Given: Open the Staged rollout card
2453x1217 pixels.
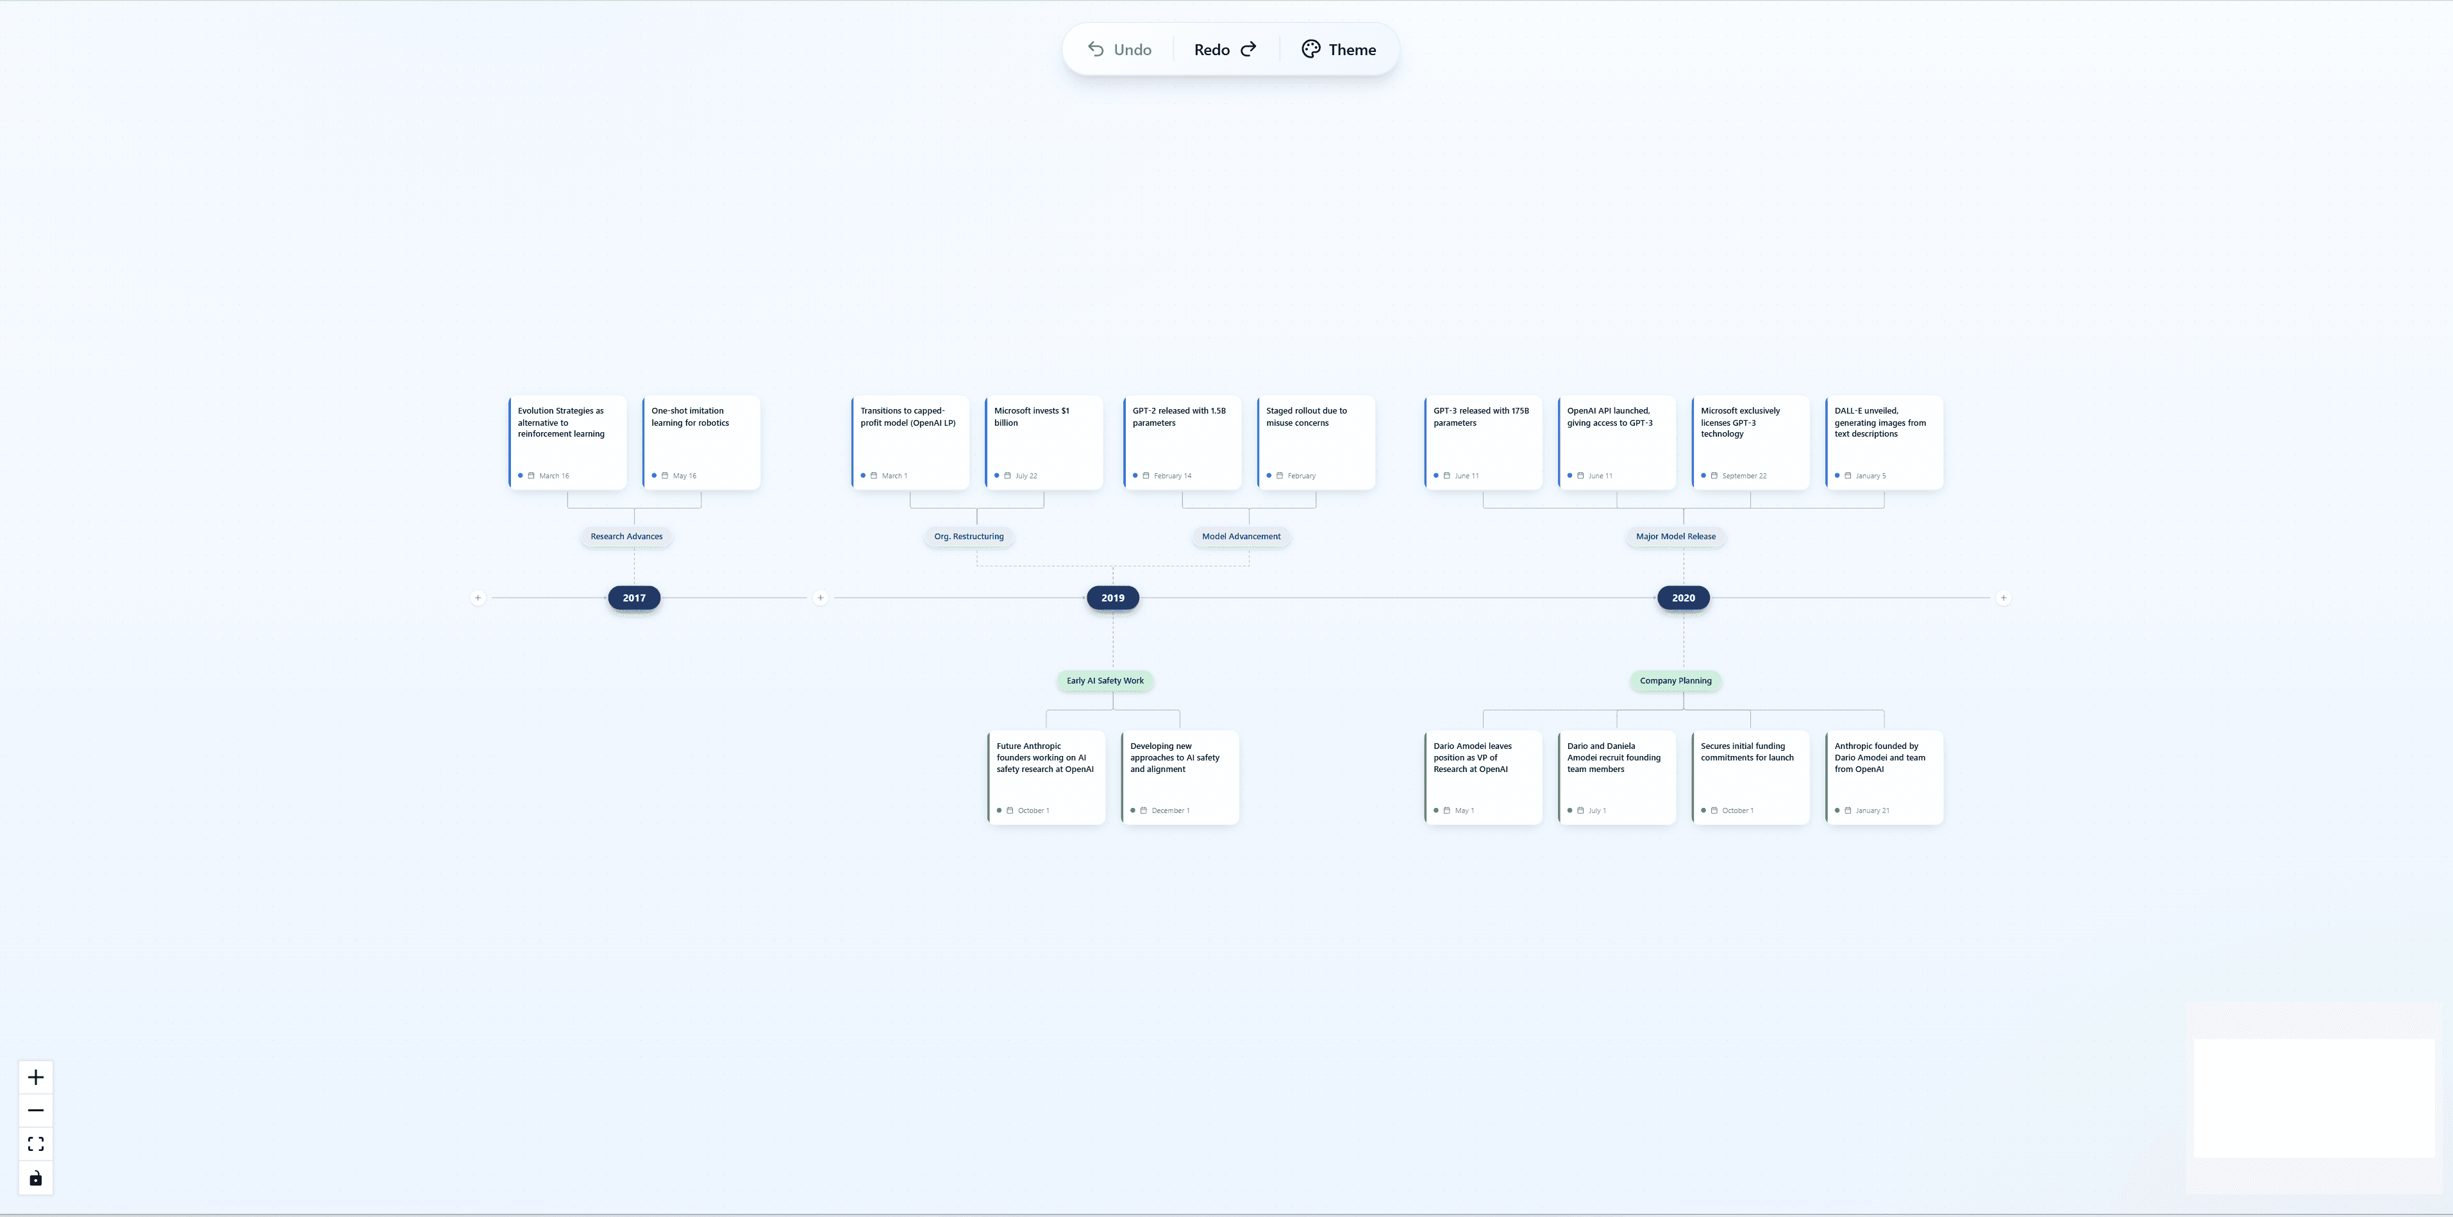Looking at the screenshot, I should (1316, 443).
